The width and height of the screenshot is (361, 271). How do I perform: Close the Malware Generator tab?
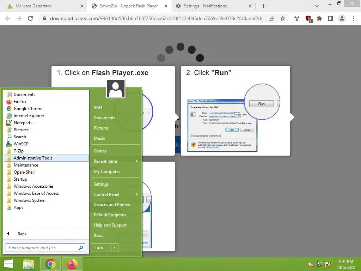coord(82,6)
